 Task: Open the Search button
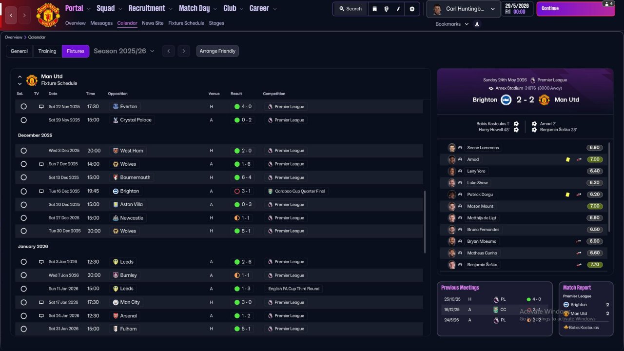point(351,9)
